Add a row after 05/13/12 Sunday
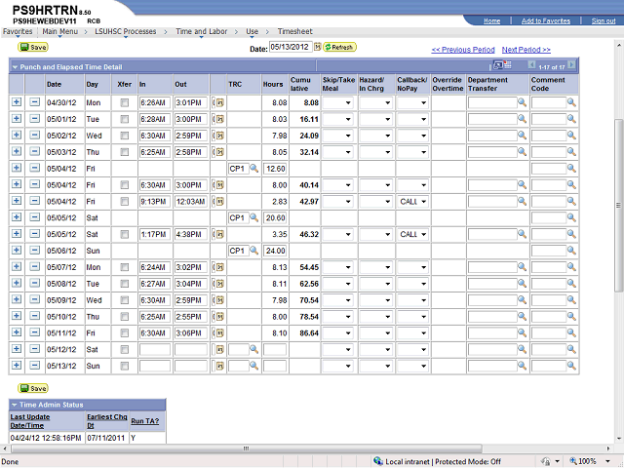 point(17,366)
